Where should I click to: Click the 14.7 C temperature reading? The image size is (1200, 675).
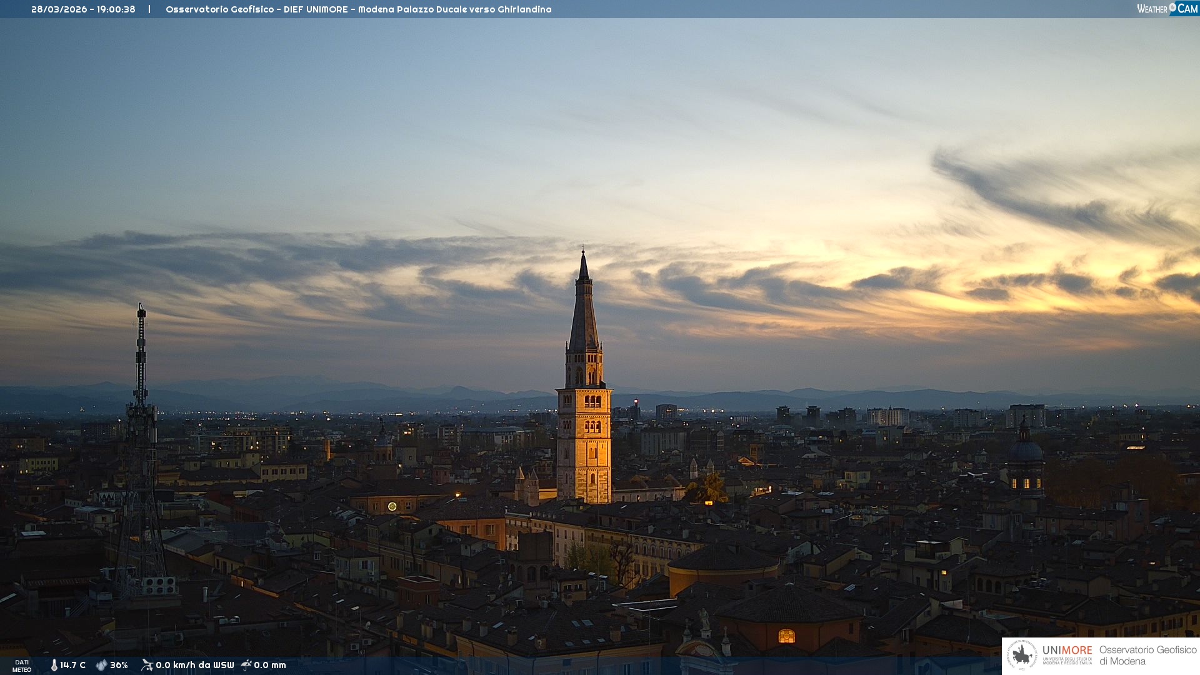pos(72,665)
